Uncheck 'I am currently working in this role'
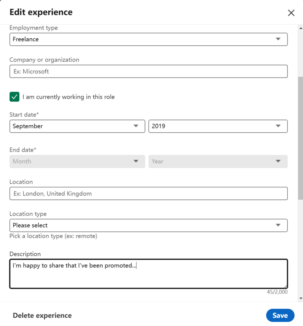Viewport: 303px width, 326px height. 14,96
